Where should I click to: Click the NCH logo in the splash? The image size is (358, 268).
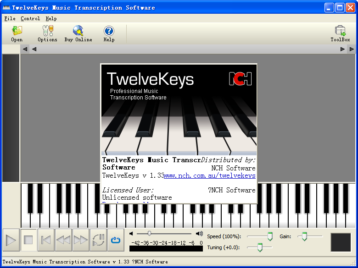point(240,79)
